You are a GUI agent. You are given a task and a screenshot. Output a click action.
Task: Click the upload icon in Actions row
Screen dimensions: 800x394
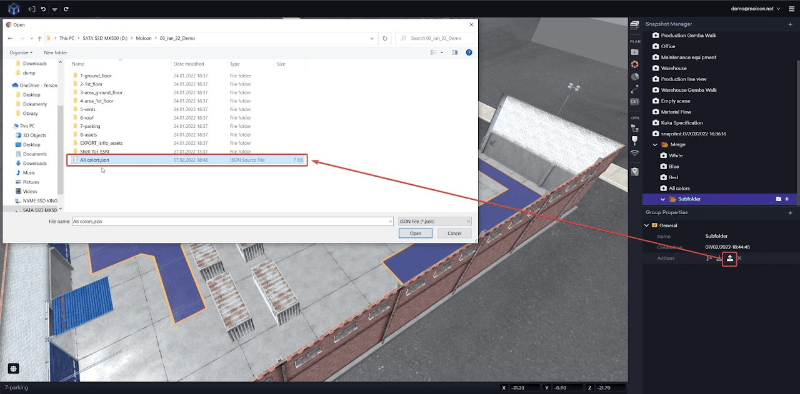(729, 259)
